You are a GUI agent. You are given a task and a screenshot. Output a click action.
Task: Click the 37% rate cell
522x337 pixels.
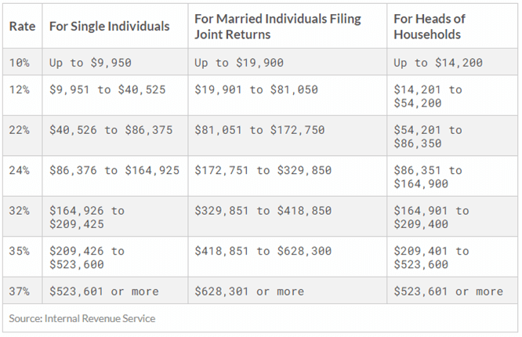(x=20, y=292)
